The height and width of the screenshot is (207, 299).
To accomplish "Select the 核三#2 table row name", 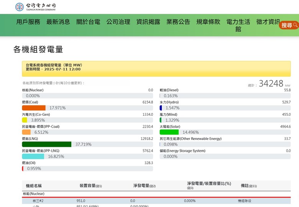I will click(x=38, y=201).
